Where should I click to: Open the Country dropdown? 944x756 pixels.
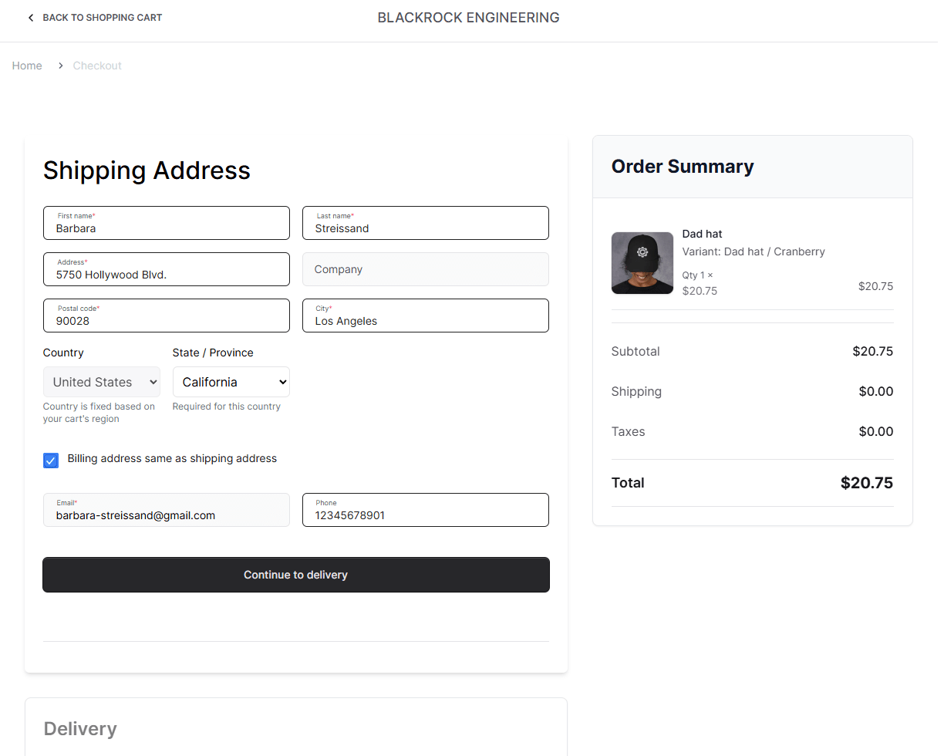(101, 382)
